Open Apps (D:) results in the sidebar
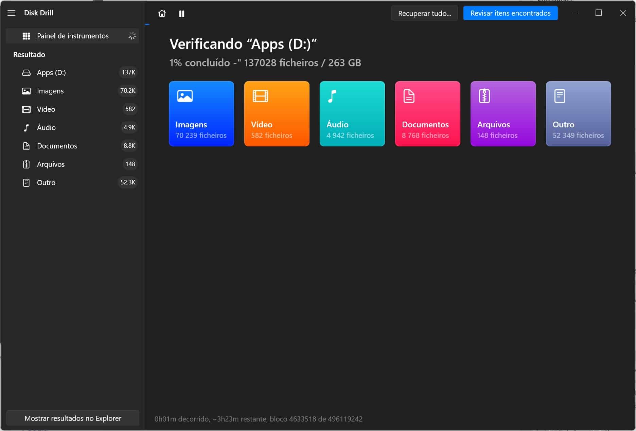This screenshot has width=636, height=431. click(x=51, y=73)
